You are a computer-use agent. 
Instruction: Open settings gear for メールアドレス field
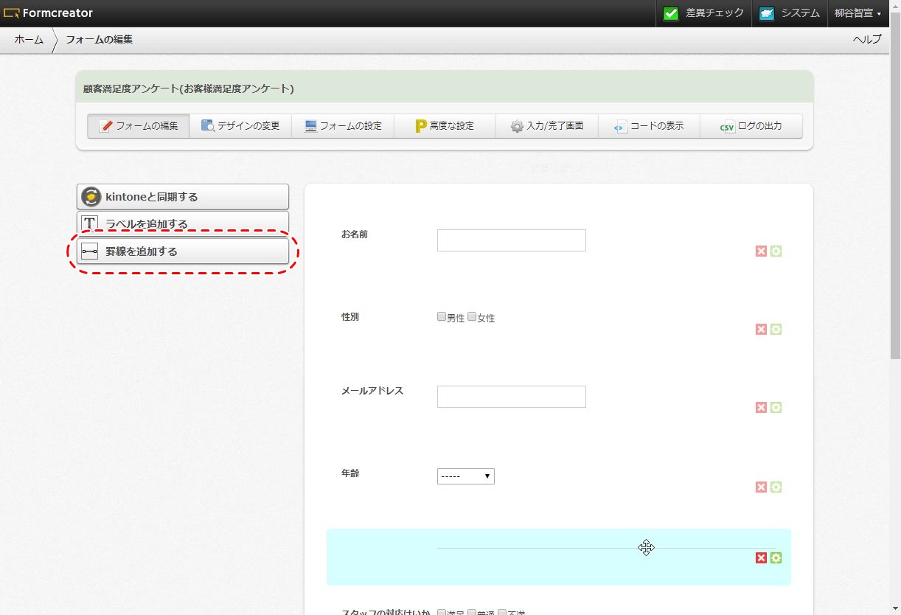[x=776, y=407]
